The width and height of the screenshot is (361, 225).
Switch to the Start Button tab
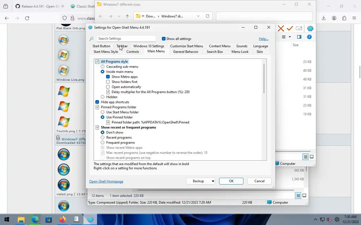tap(101, 46)
